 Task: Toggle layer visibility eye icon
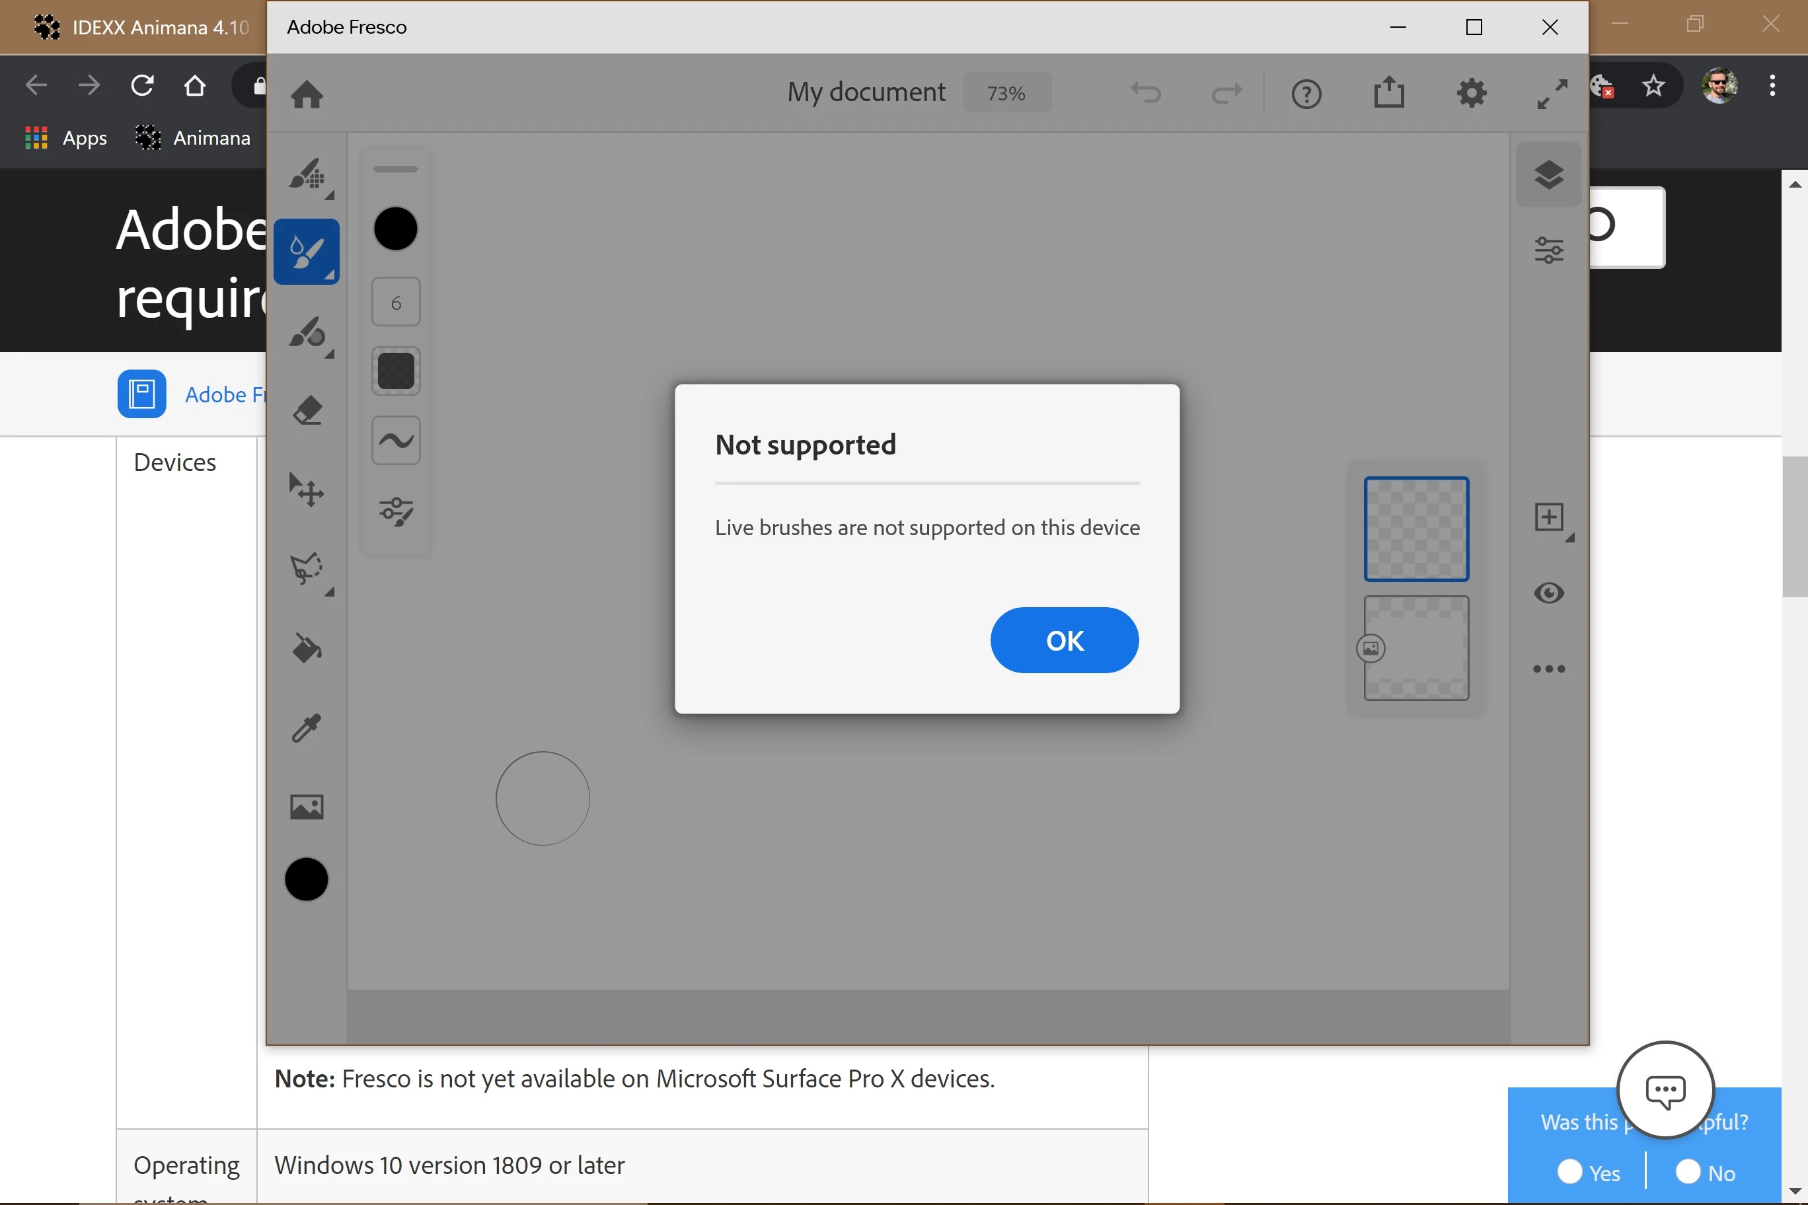pos(1548,593)
